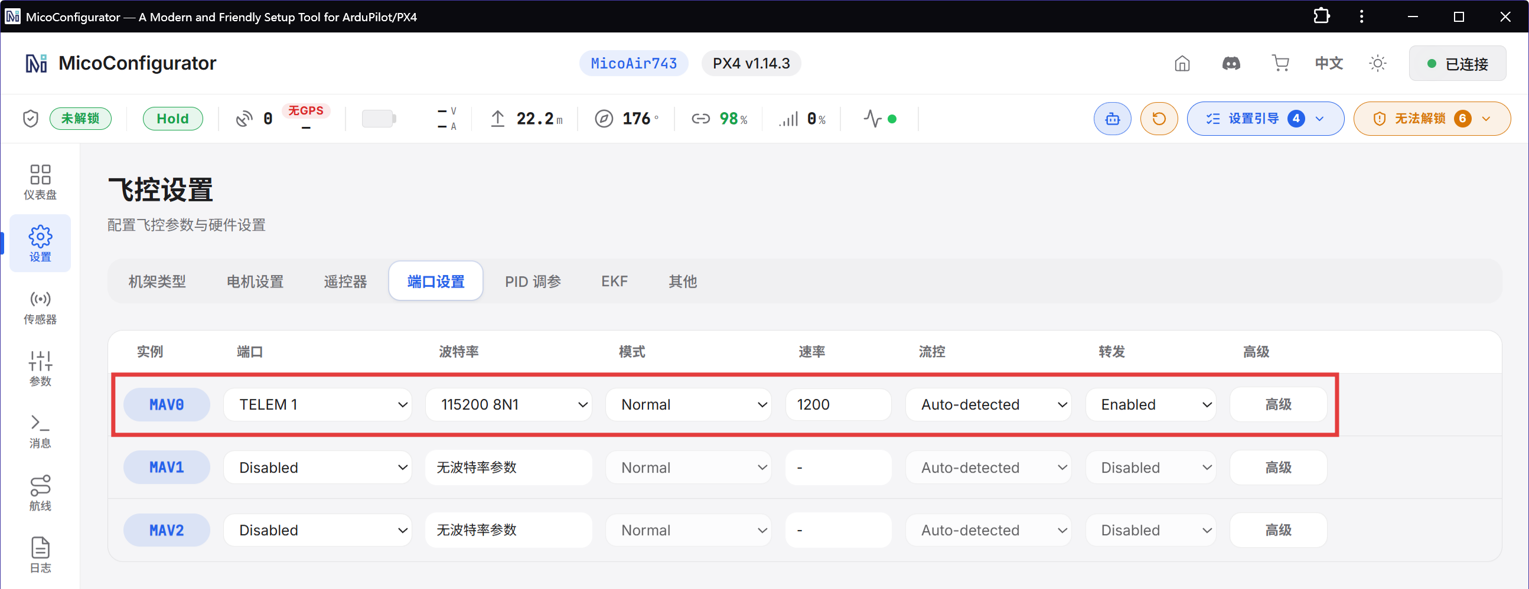Switch to PID 调参 tab

click(x=533, y=281)
